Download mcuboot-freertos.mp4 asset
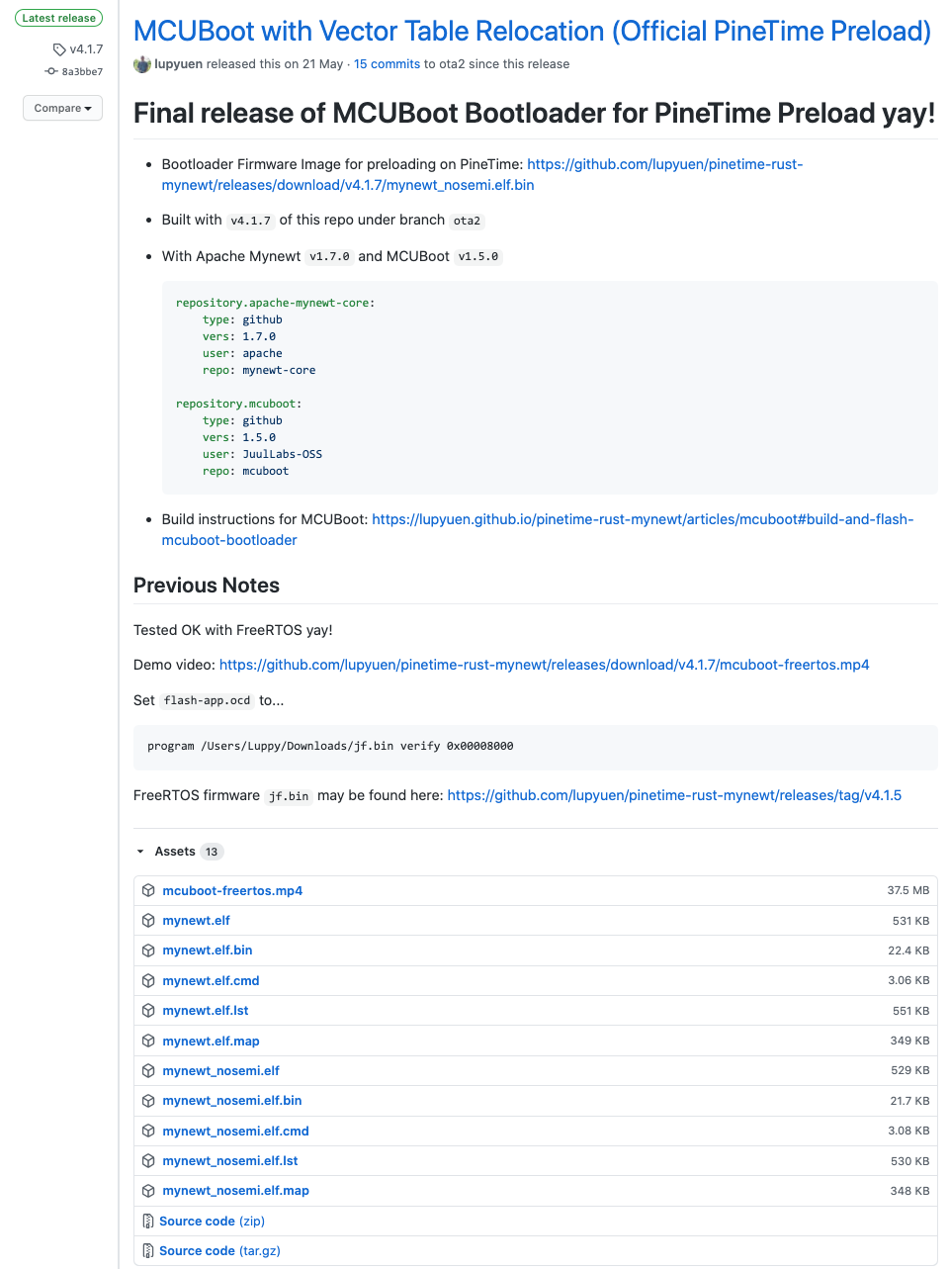950x1269 pixels. click(x=232, y=890)
